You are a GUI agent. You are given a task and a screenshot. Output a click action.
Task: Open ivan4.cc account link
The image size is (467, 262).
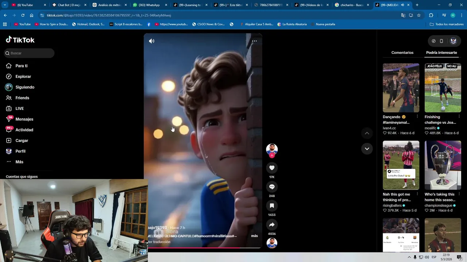(389, 128)
